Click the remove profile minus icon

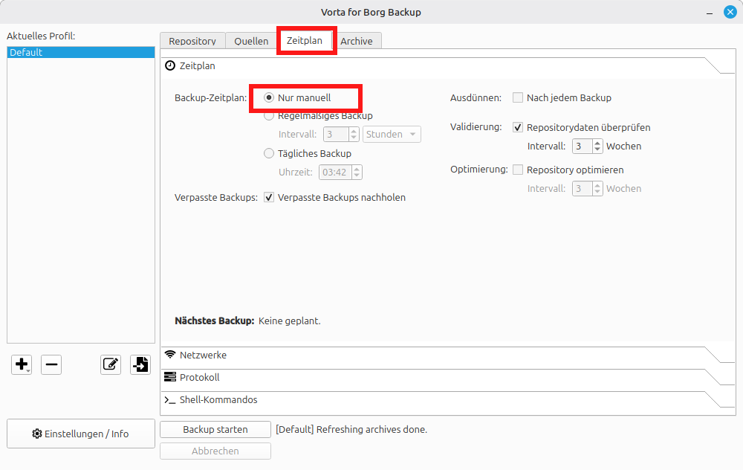[51, 364]
